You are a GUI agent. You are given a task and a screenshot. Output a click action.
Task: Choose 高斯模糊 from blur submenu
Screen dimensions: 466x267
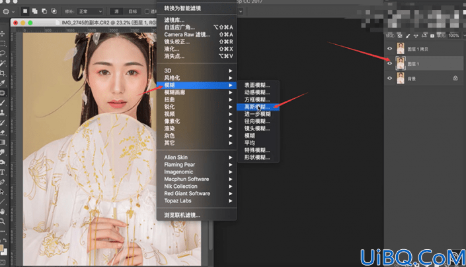pyautogui.click(x=258, y=107)
